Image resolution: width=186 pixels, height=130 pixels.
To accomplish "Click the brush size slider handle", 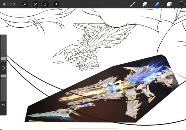I will [x=3, y=58].
